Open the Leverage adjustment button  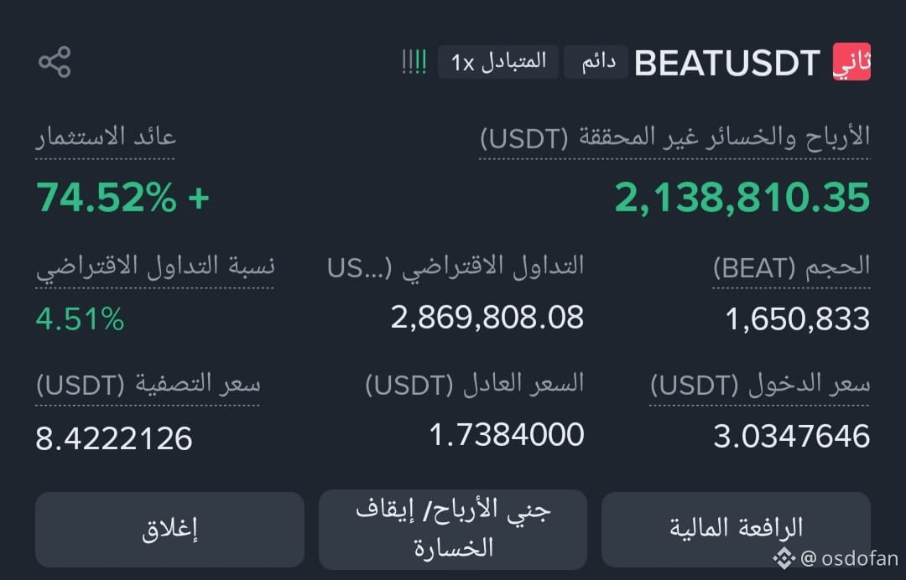(x=737, y=529)
